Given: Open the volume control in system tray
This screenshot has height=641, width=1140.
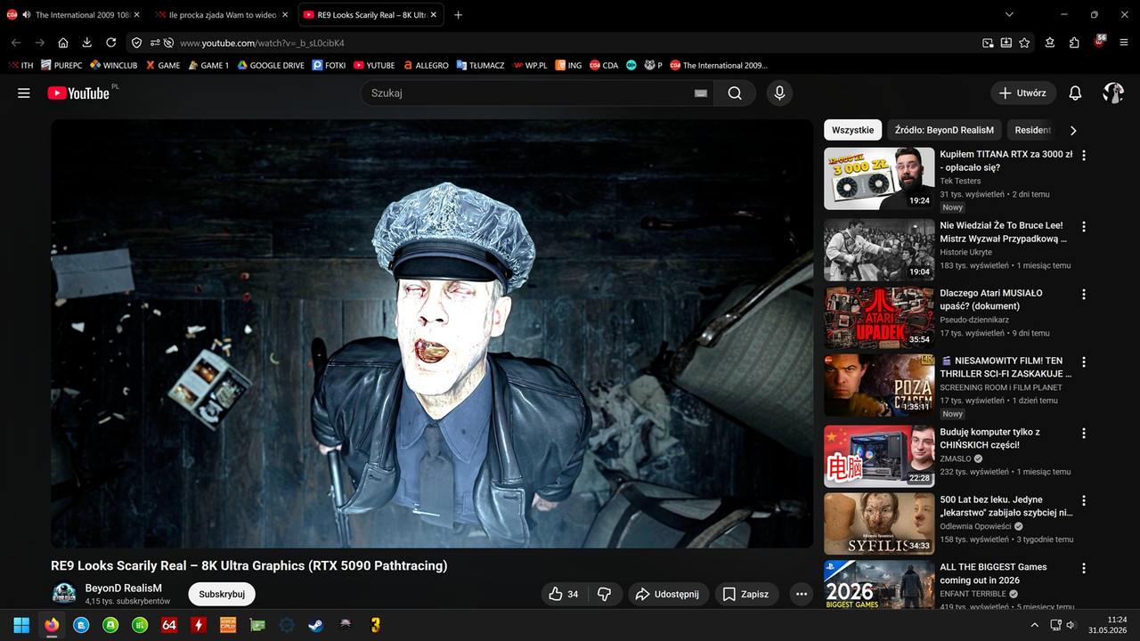Looking at the screenshot, I should tap(1071, 625).
